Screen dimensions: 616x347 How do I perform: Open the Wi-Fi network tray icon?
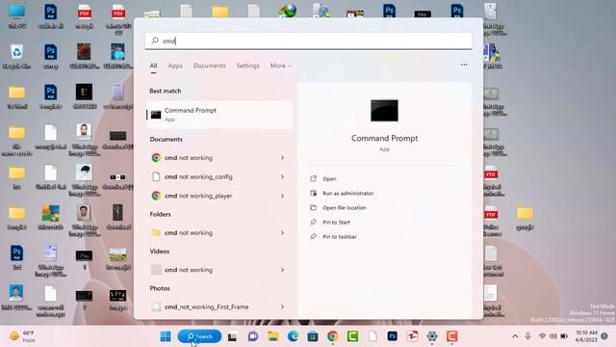point(542,336)
